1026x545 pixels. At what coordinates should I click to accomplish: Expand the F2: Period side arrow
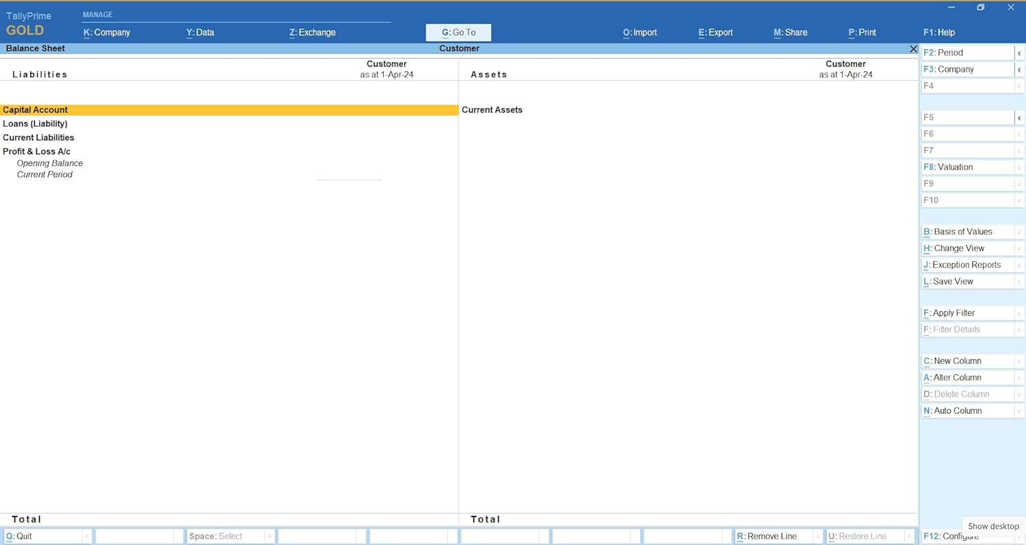tap(1019, 53)
